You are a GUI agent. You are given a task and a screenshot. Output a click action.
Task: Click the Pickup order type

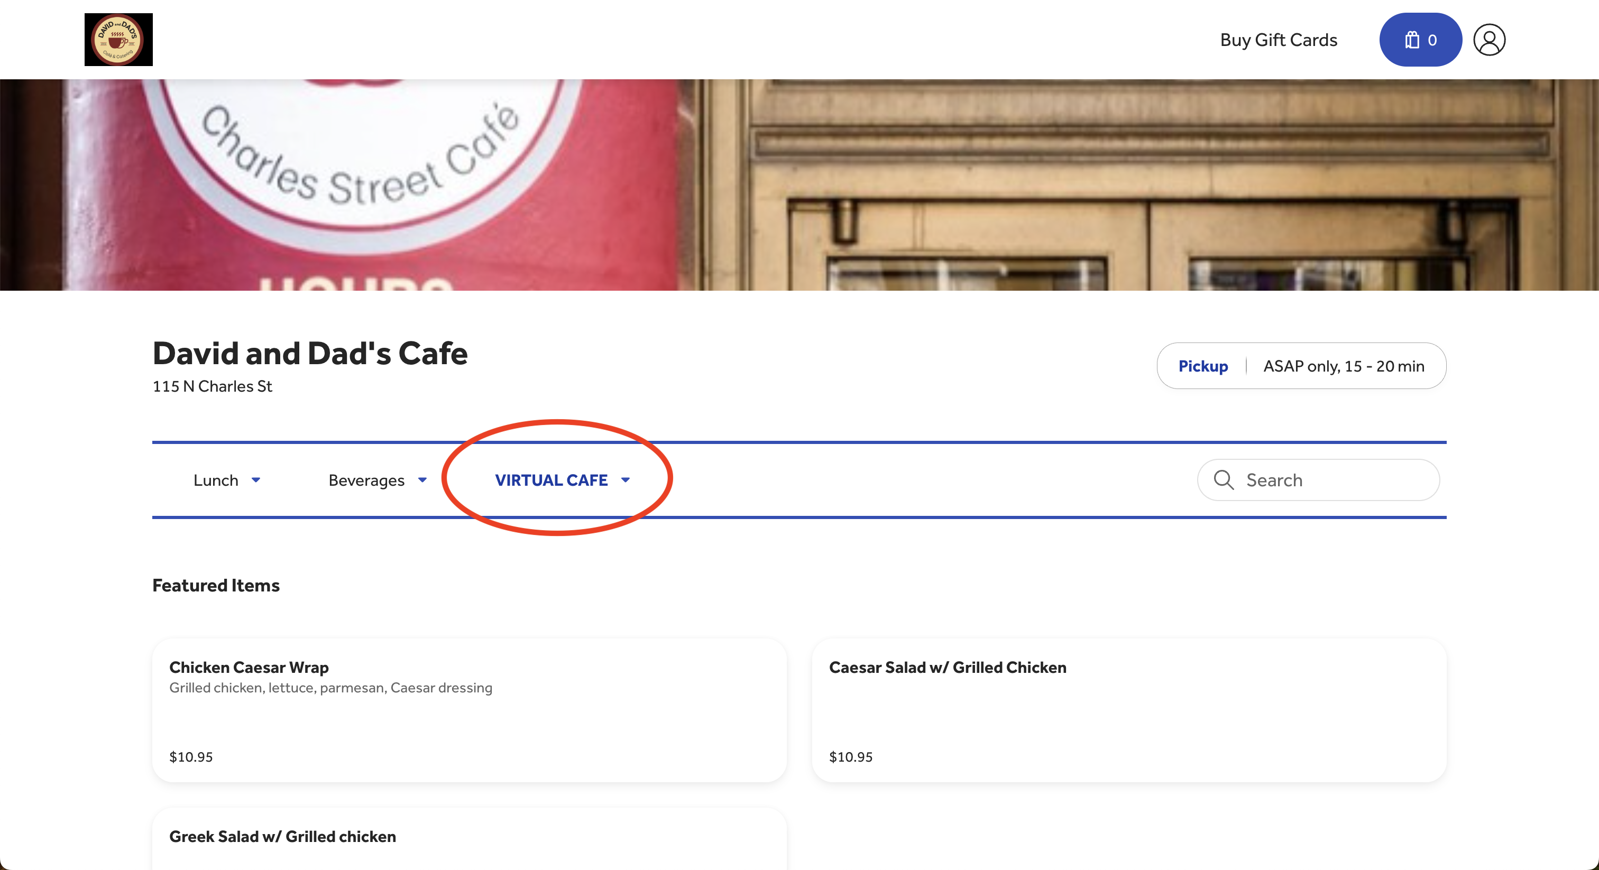click(1202, 366)
